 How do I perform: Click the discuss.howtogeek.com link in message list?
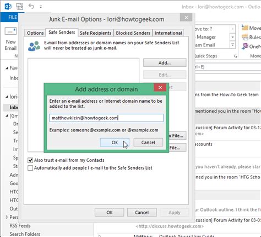170,226
